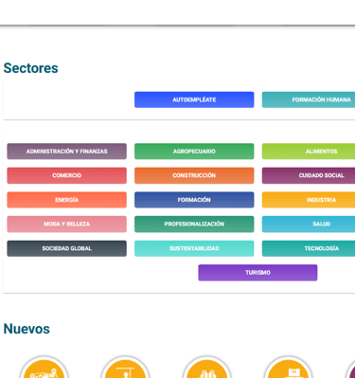The width and height of the screenshot is (355, 378).
Task: Open the Sociedad Global sector
Action: [x=67, y=248]
